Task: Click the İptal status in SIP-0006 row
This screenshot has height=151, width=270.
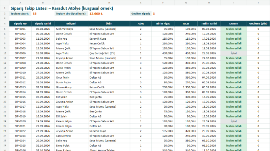Action: click(234, 53)
